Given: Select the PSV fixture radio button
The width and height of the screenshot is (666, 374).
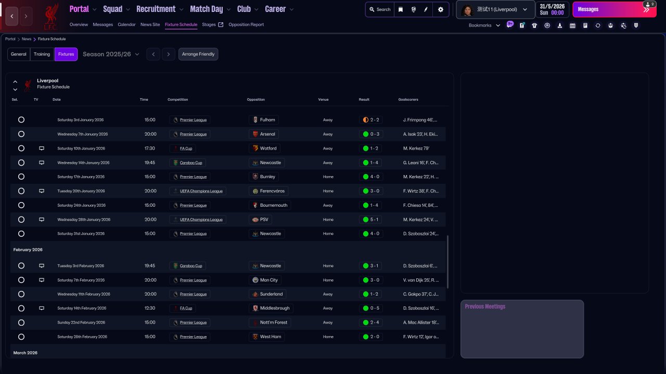Looking at the screenshot, I should (x=21, y=220).
